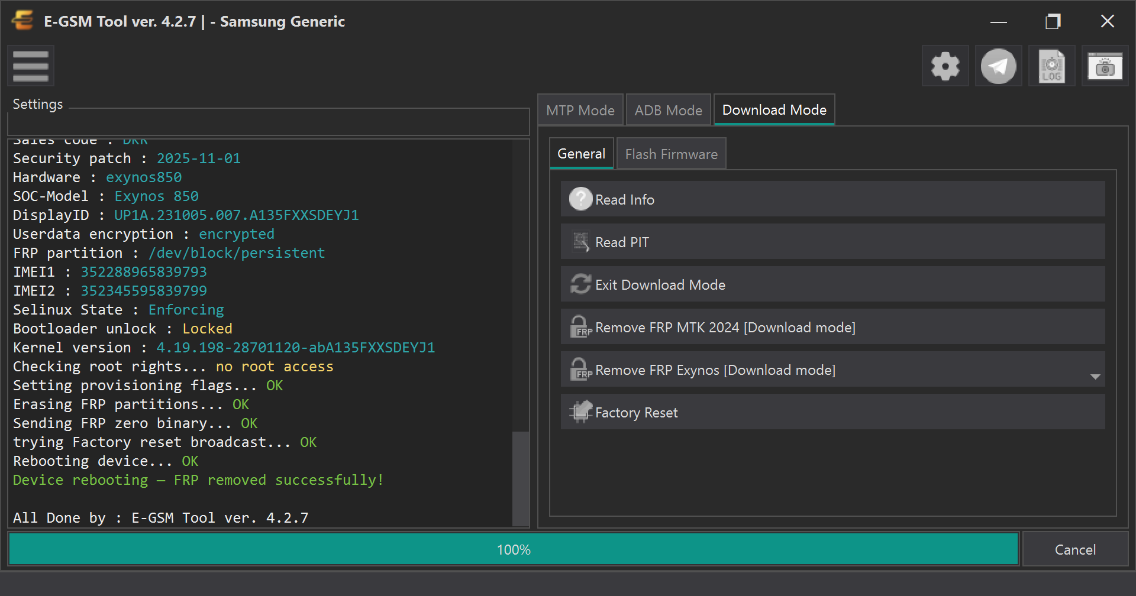Click the Read PIT magnifier icon
This screenshot has width=1136, height=596.
tap(580, 242)
